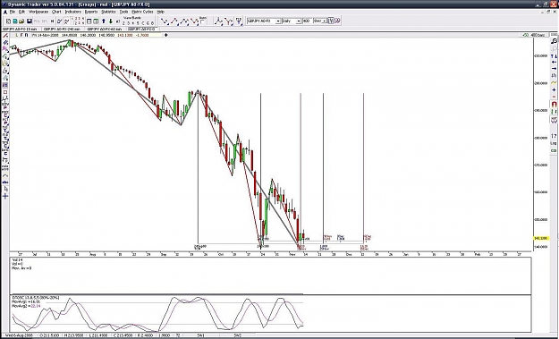Open the Statistics menu
This screenshot has height=339, width=559.
click(x=108, y=12)
